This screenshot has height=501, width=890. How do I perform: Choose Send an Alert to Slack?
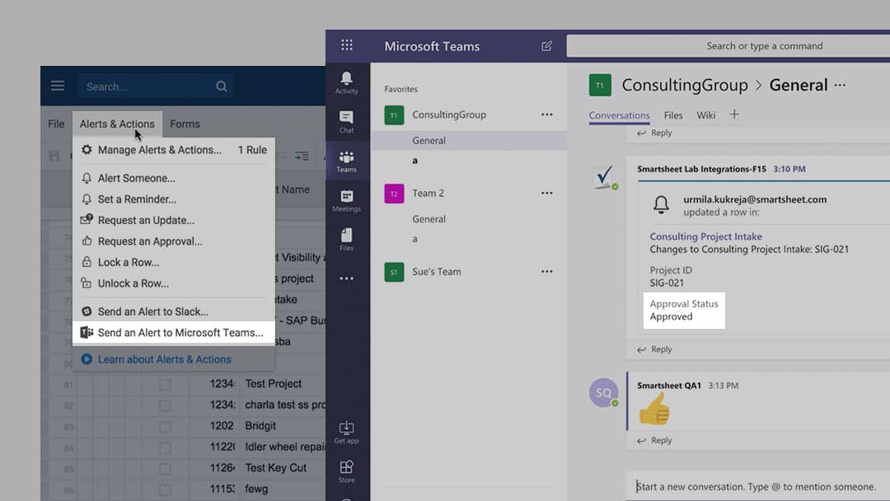point(174,311)
